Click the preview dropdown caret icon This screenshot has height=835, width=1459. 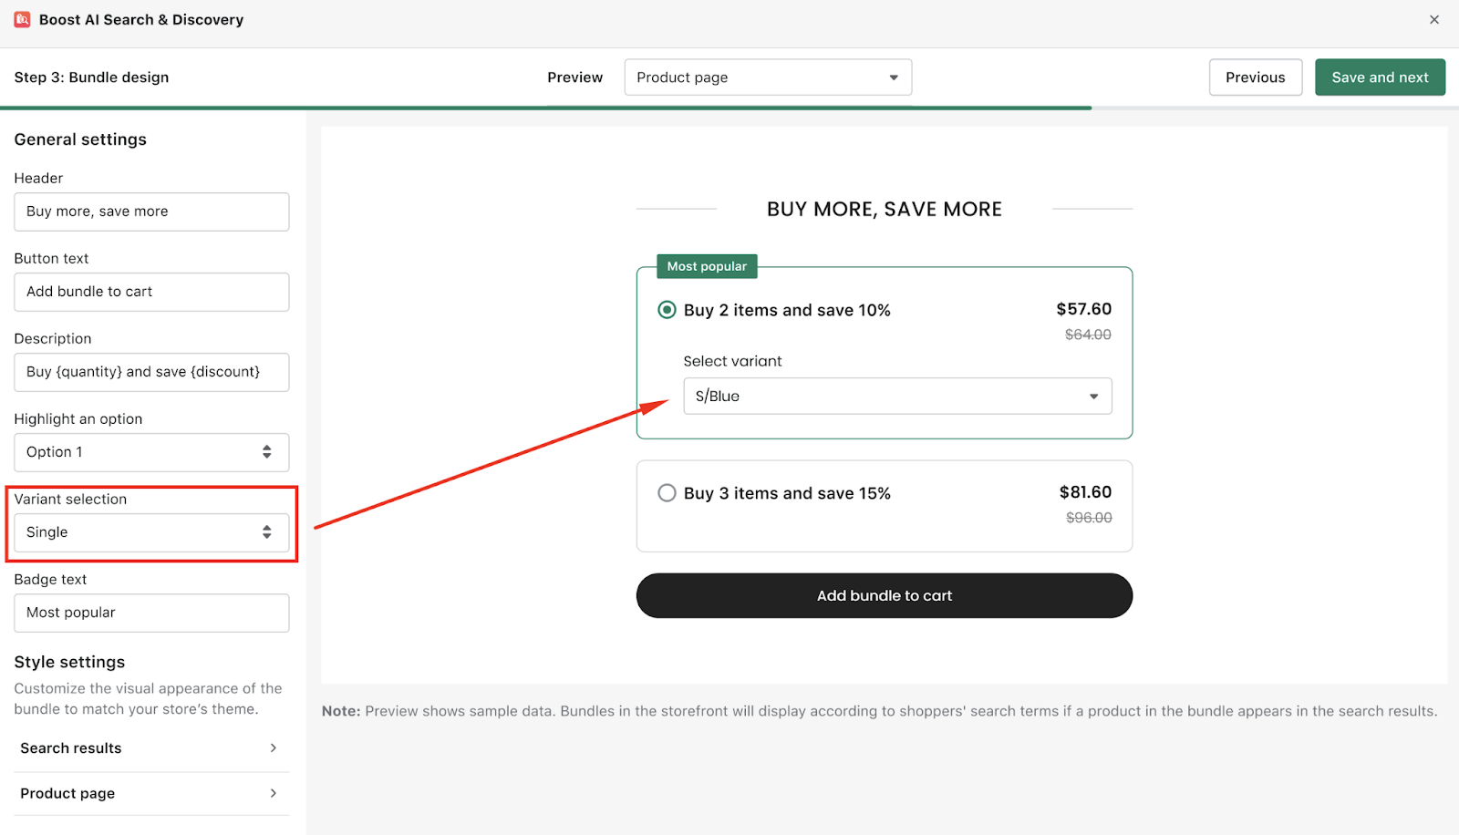pyautogui.click(x=892, y=77)
